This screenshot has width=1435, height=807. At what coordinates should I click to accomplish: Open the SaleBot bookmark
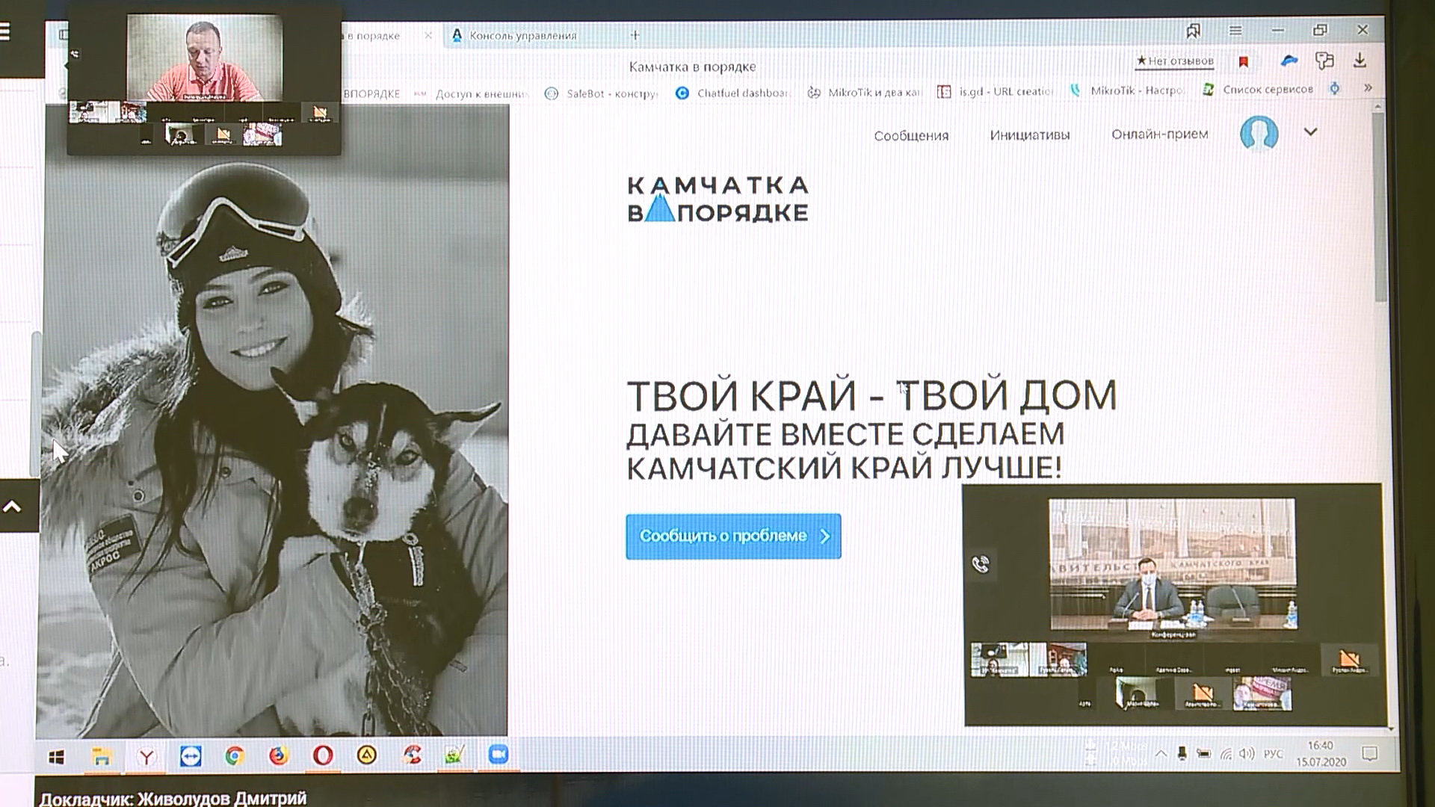[602, 93]
